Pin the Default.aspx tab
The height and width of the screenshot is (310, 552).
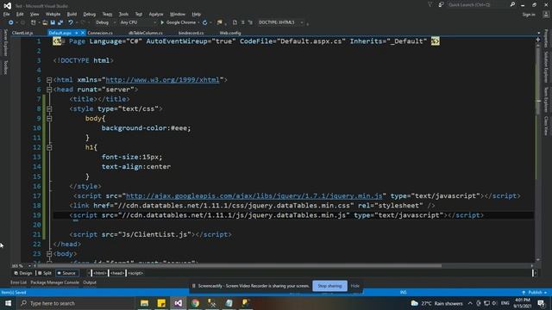(77, 33)
